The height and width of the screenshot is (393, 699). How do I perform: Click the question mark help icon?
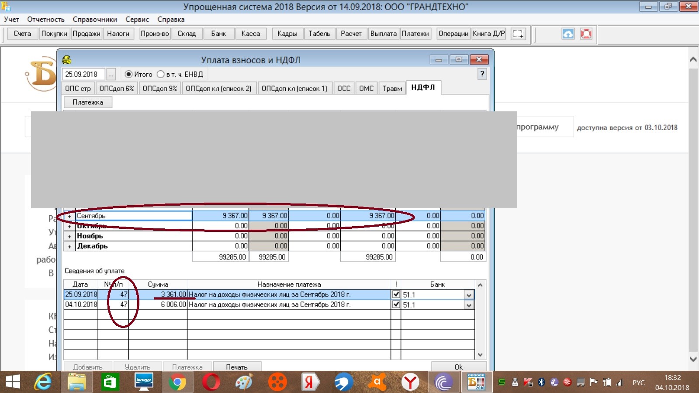pyautogui.click(x=482, y=74)
